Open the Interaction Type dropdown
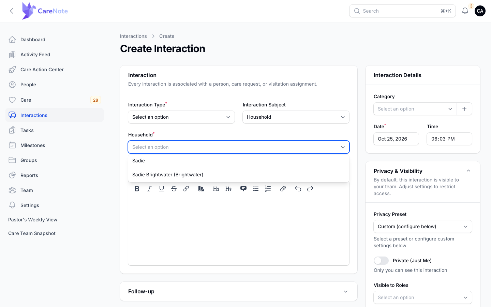Screen dimensions: 491x307 point(181,117)
